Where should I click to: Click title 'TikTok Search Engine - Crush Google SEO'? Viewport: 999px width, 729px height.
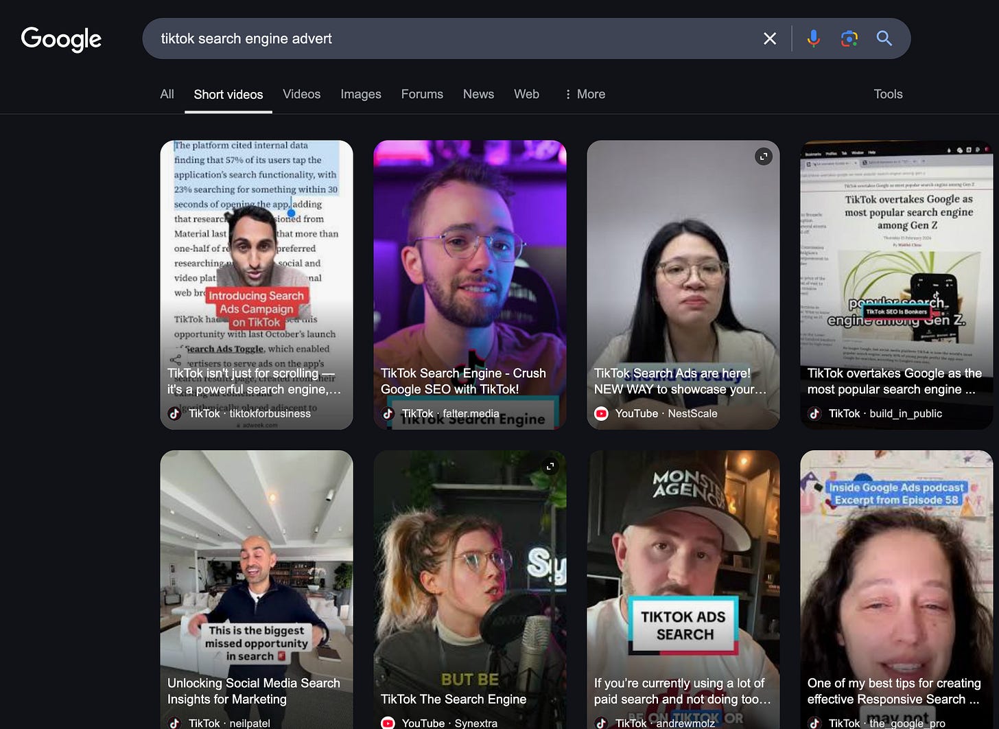pyautogui.click(x=463, y=381)
